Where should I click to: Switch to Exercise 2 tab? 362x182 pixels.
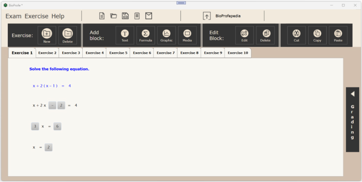[47, 53]
